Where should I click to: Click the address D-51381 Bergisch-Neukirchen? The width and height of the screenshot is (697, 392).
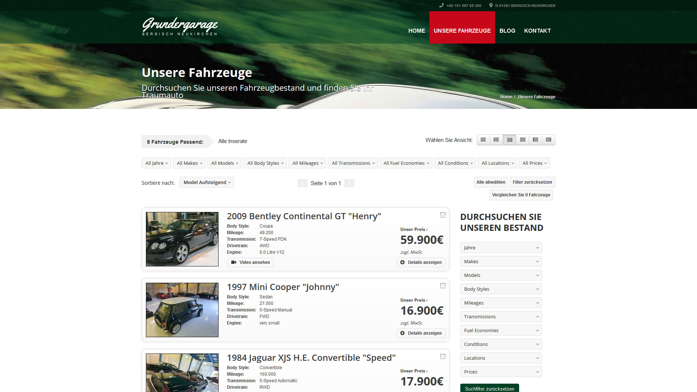(525, 6)
